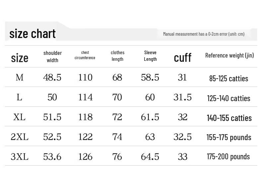
Task: Click the "size chart" title
Action: pyautogui.click(x=33, y=34)
